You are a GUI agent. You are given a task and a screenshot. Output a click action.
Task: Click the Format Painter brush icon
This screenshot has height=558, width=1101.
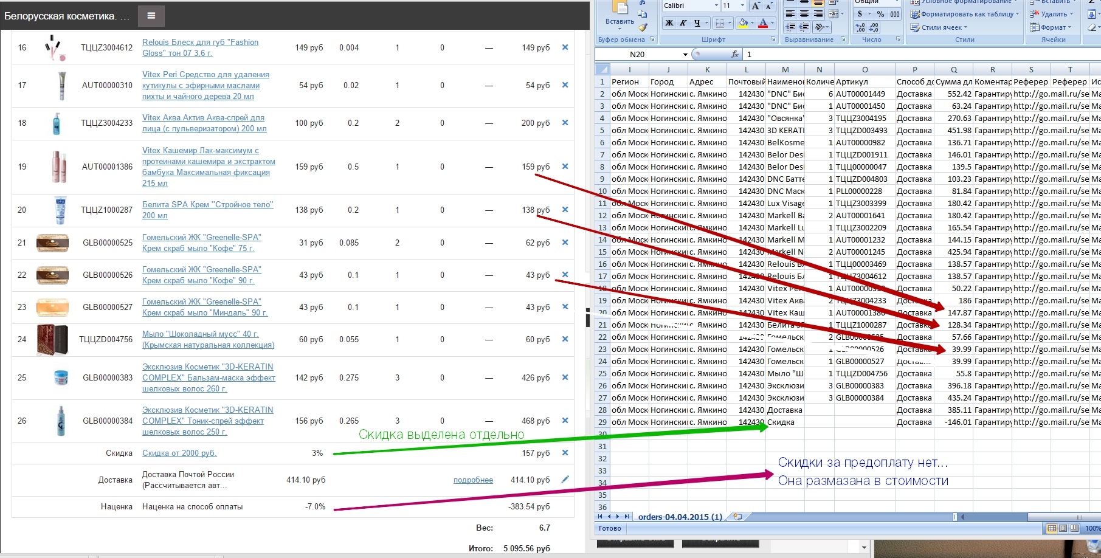(643, 27)
